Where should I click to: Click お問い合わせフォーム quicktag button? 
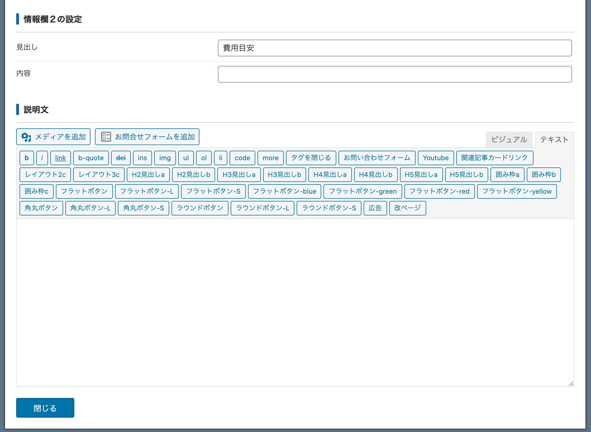point(377,158)
